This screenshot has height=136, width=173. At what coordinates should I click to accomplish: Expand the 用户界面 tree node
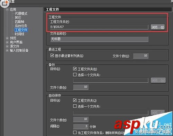coord(7,42)
